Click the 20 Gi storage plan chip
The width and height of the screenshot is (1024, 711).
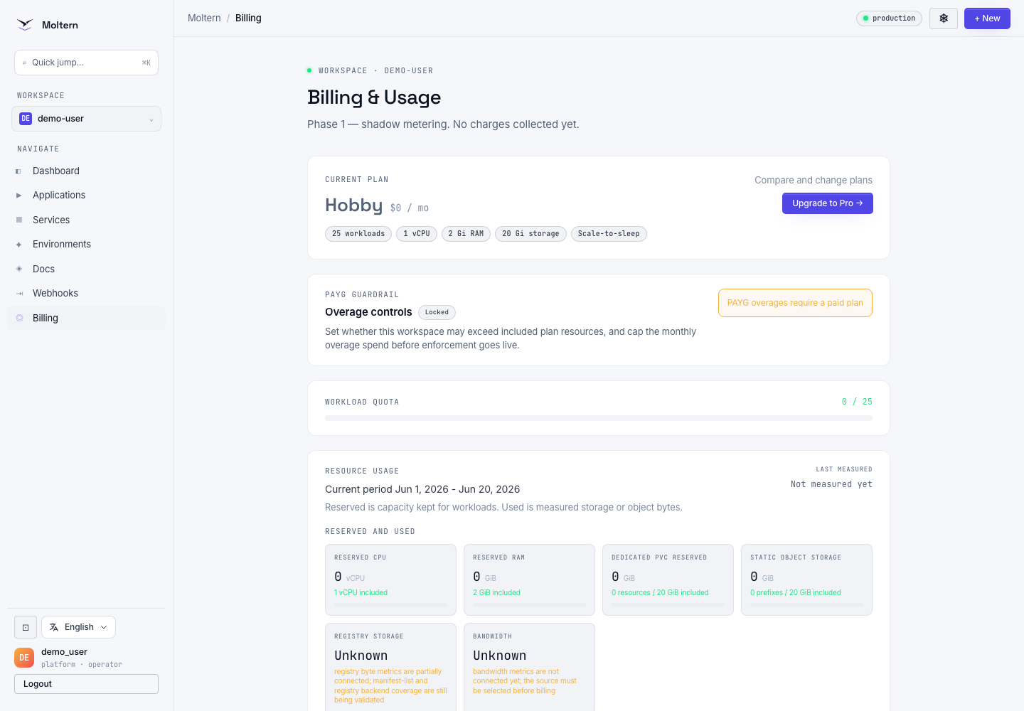point(530,234)
